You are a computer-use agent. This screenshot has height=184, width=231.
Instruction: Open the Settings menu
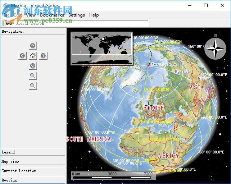point(76,15)
